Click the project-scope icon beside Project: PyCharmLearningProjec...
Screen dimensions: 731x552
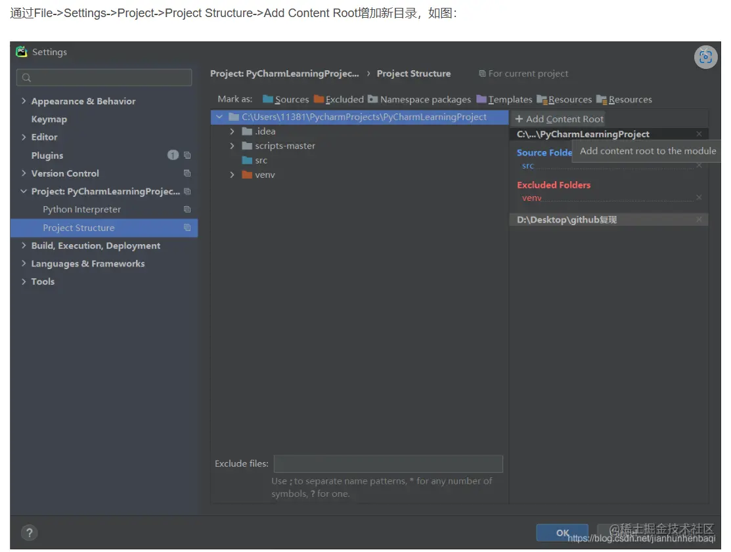tap(187, 192)
